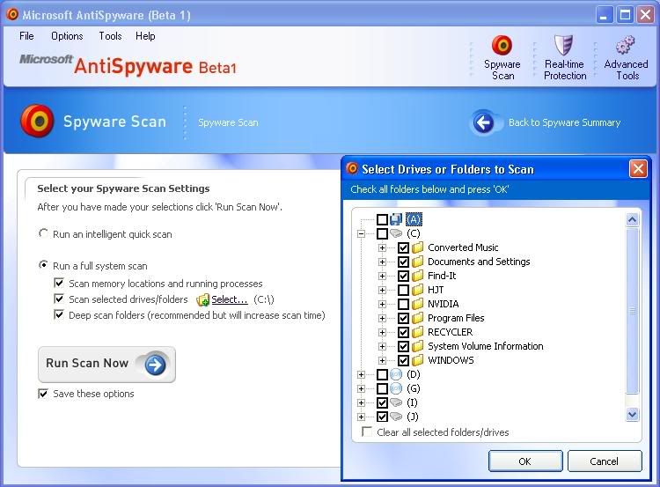Click the RECYCLER folder icon
660x487 pixels.
417,332
